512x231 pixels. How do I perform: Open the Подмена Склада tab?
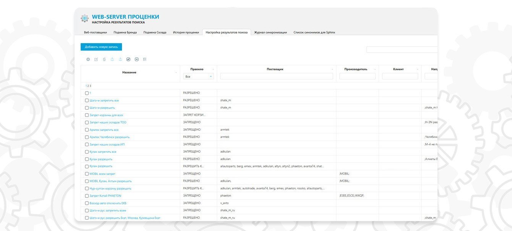point(155,32)
